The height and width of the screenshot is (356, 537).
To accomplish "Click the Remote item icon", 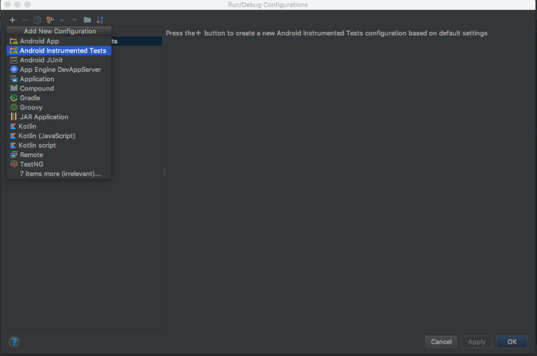I will coord(14,154).
